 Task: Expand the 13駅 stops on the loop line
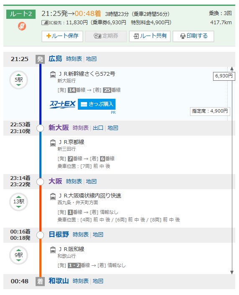(19, 202)
